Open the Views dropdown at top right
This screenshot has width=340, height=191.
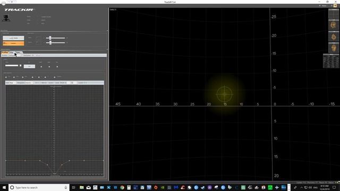point(323,6)
